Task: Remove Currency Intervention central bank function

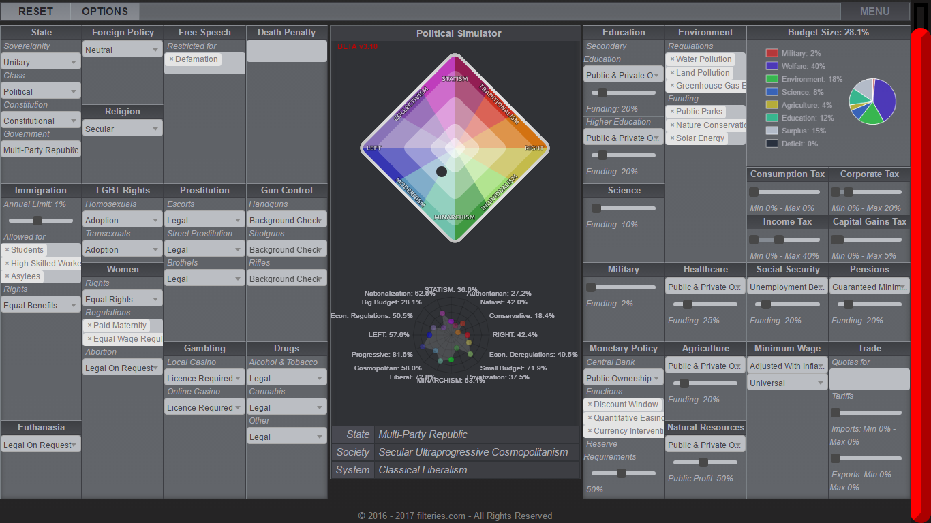Action: coord(590,431)
